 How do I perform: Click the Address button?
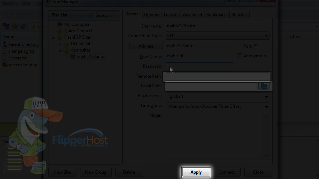[x=146, y=46]
